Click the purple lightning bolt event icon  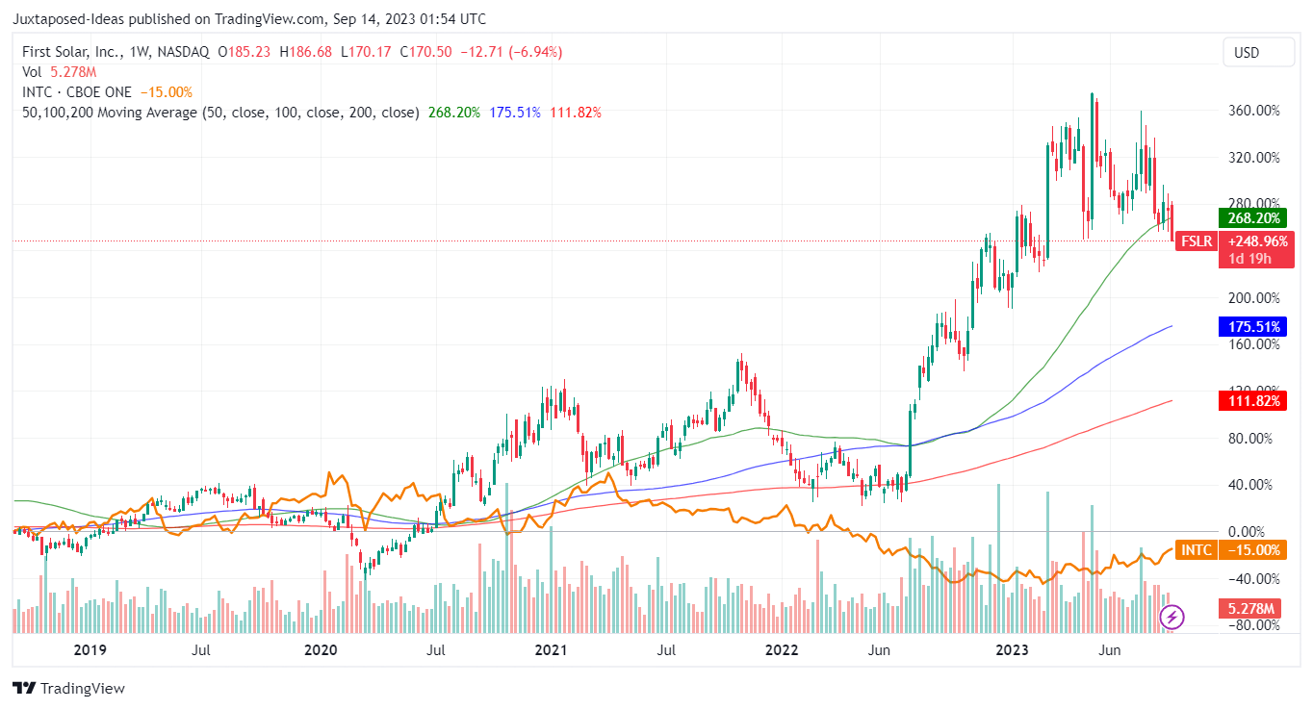pos(1171,617)
